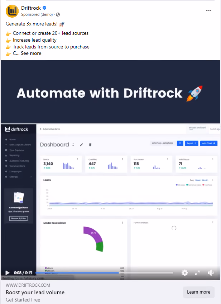
Task: Open the Driftrock page name link
Action: 31,8
